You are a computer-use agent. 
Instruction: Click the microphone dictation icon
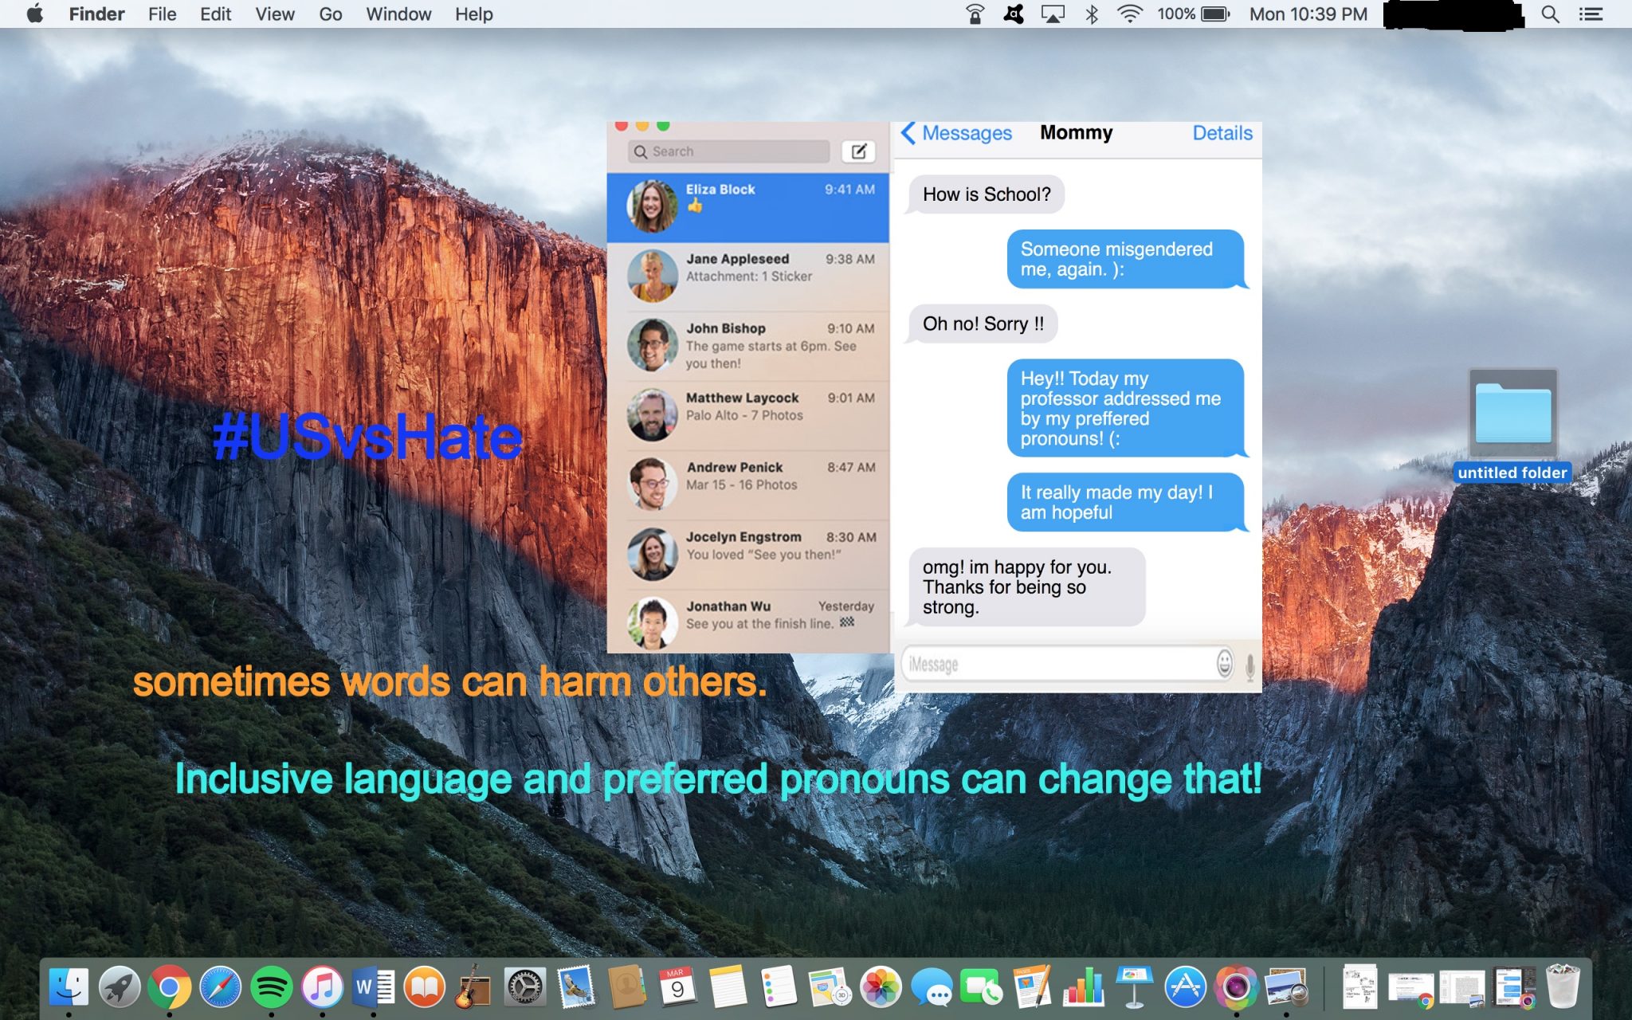[1249, 666]
